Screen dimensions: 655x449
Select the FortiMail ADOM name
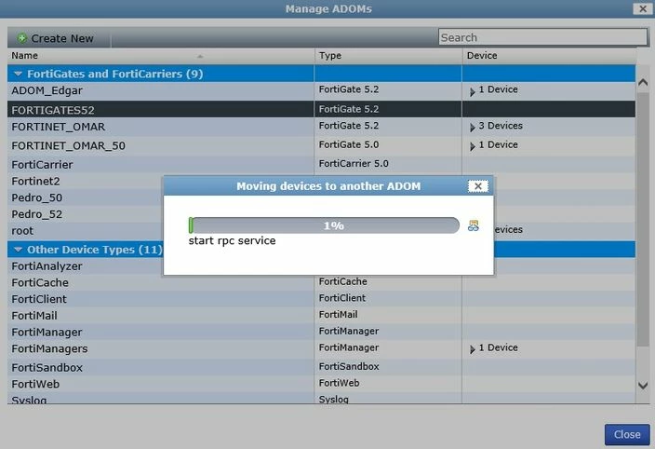coord(34,316)
